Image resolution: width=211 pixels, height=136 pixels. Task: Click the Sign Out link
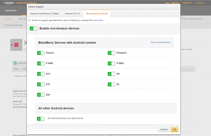[187, 3]
